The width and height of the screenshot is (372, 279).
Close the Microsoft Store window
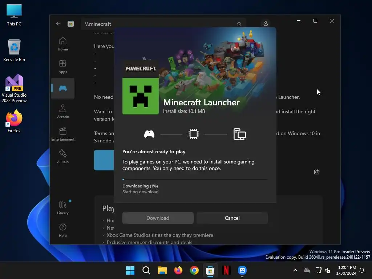332,21
